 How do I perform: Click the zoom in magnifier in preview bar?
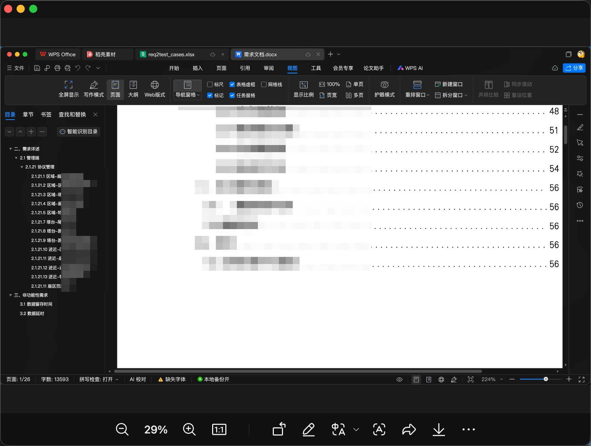[x=189, y=429]
